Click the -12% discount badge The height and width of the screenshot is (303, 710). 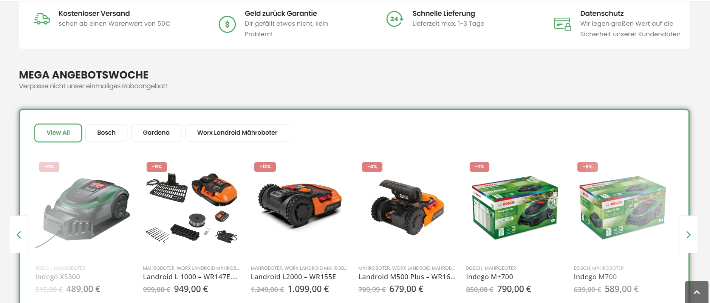point(265,167)
